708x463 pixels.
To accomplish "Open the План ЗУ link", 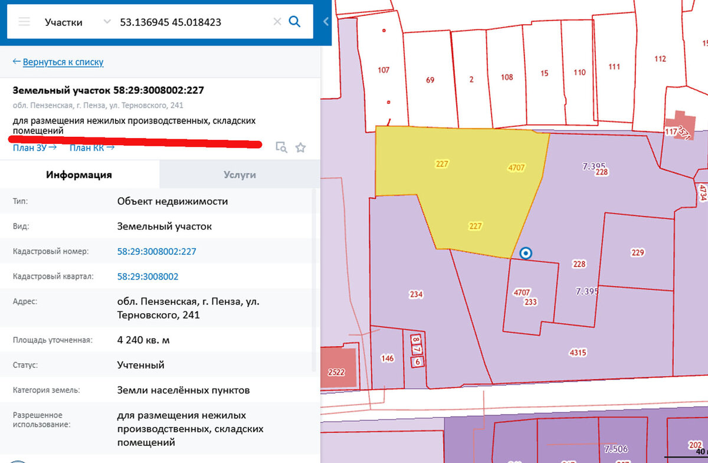I will coord(31,148).
